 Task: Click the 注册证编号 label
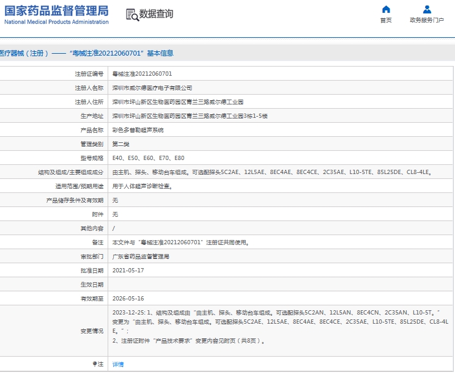89,74
